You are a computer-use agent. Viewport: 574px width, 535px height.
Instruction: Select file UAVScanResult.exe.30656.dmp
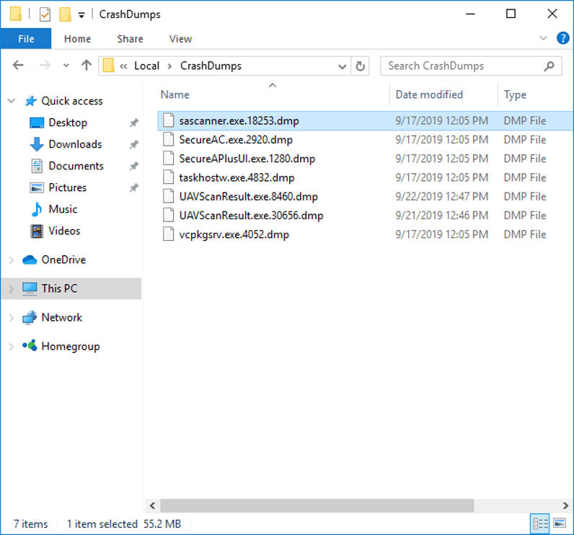[x=251, y=216]
